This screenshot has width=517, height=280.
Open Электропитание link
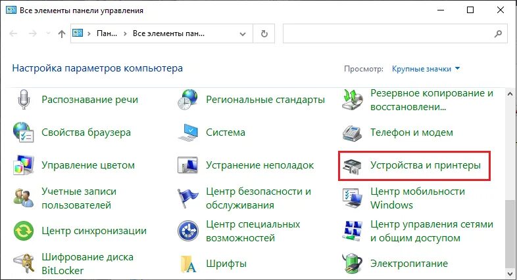(x=409, y=264)
